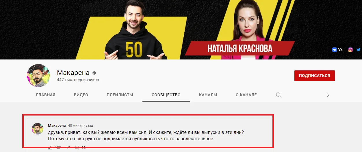Screen dimensions: 362x152
Task: Open the Instagram link icon on the banner
Action: [350, 50]
